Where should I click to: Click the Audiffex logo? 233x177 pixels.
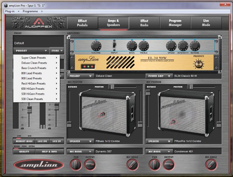pyautogui.click(x=38, y=23)
